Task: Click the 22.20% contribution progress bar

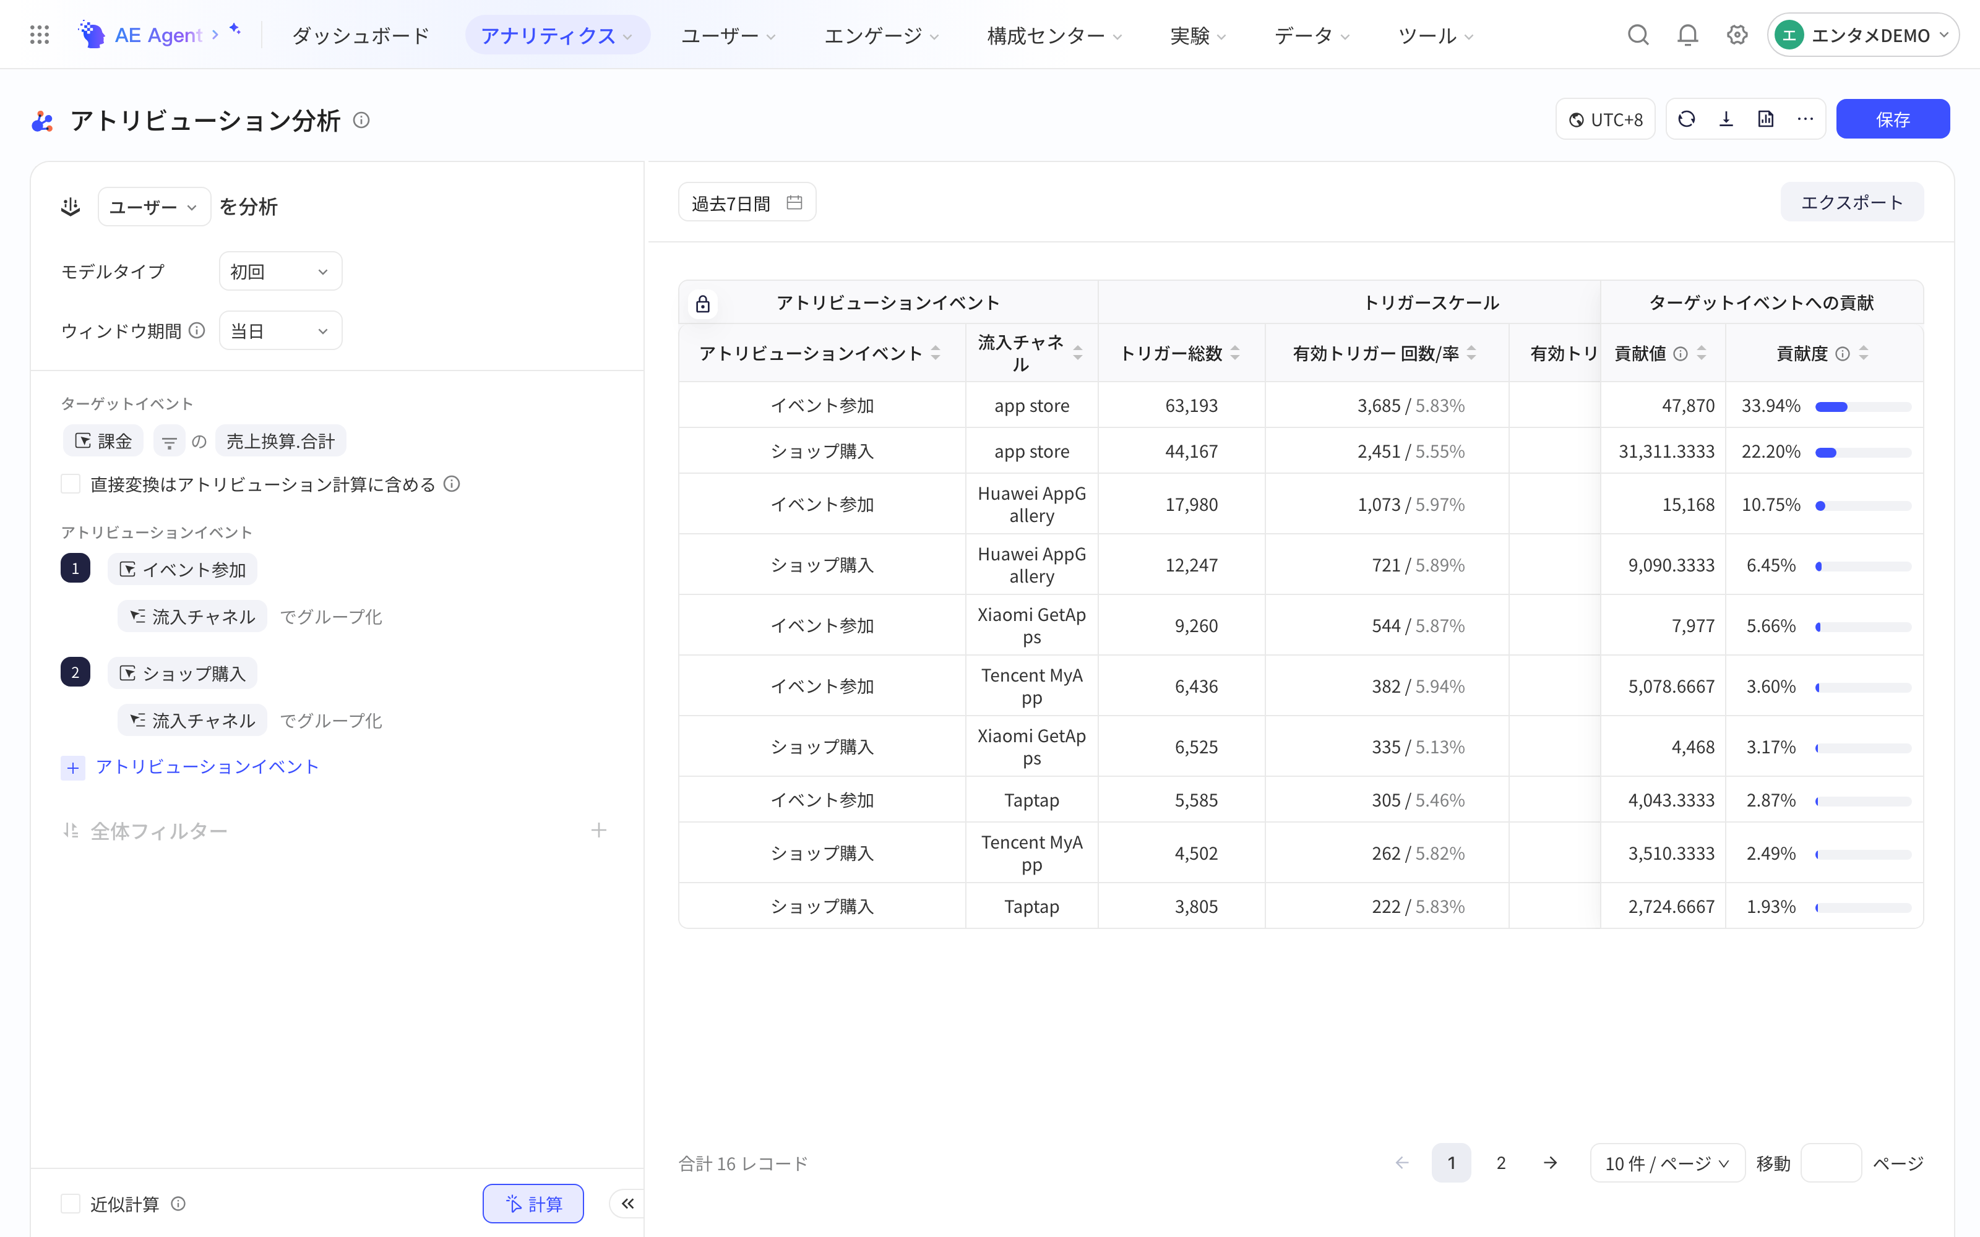Action: [1863, 452]
